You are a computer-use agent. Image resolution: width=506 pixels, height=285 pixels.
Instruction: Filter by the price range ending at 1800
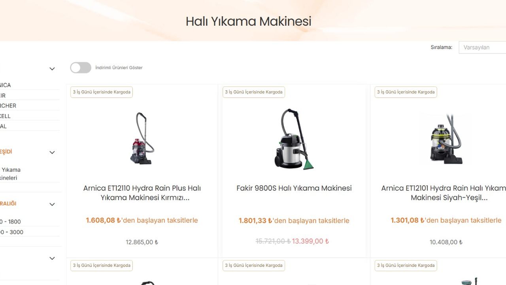click(10, 222)
